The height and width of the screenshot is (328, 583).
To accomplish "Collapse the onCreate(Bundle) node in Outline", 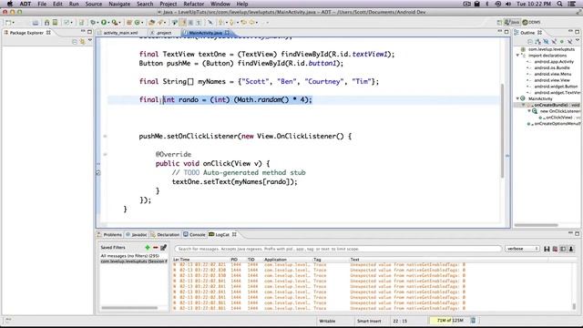I will [x=524, y=105].
